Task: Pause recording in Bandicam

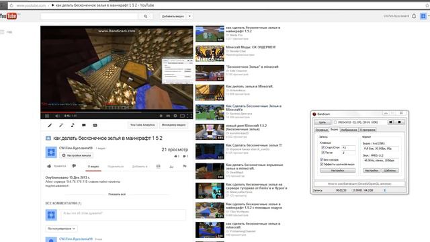Action: [x=391, y=122]
